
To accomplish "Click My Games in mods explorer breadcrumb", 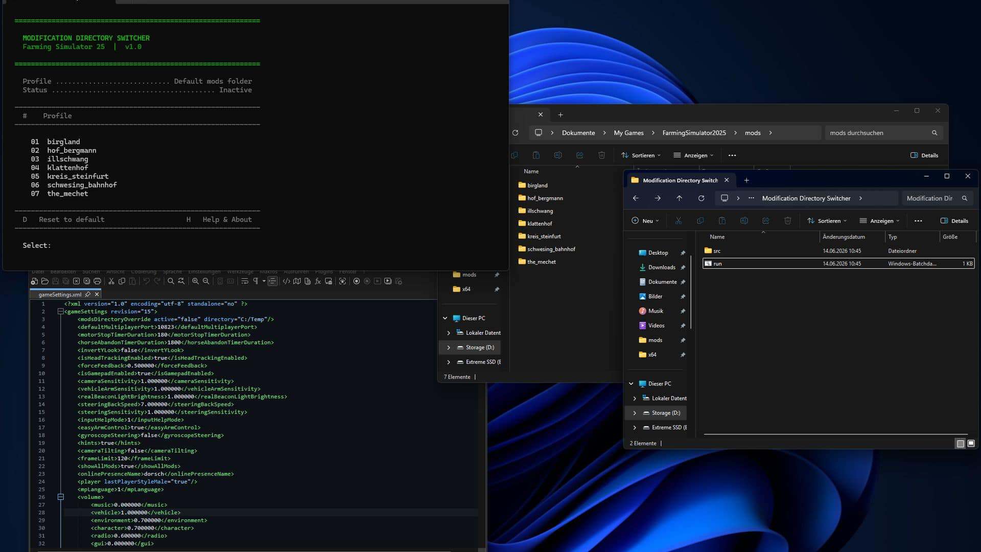I will pyautogui.click(x=628, y=133).
